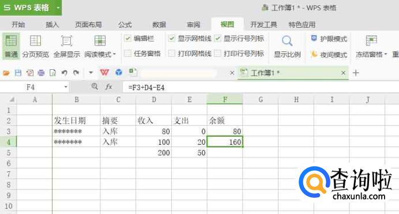Enable 护眼模式 eye protection mode
Viewport: 399px width, 214px height.
coord(329,39)
